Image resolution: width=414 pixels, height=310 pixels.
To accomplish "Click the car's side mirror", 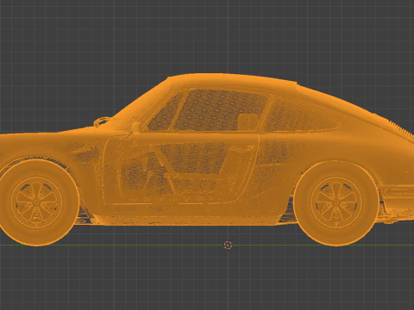I will [135, 127].
